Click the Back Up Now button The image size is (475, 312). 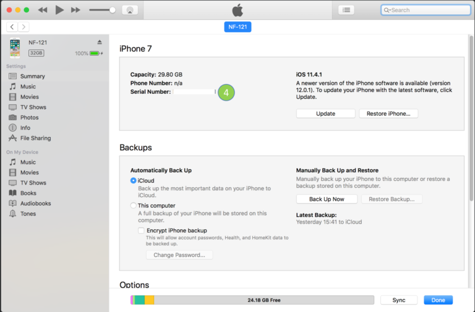pyautogui.click(x=327, y=199)
